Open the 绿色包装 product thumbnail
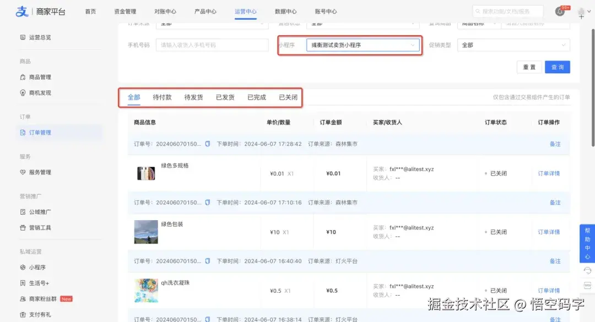This screenshot has width=595, height=322. 146,232
